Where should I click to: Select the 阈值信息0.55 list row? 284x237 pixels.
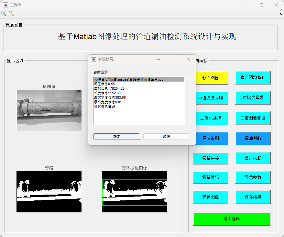coord(139,84)
